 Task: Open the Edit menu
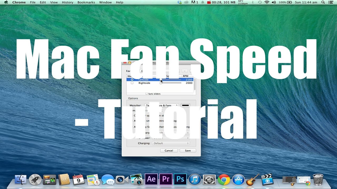43,2
